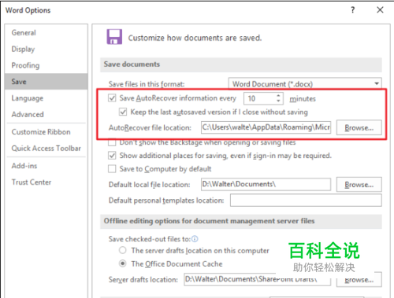Browse for Default local file location
Viewport: 394px width, 298px height.
[x=359, y=185]
